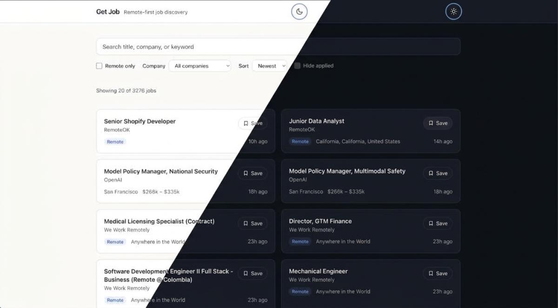Click the "14h ago" timestamp
558x308 pixels.
[443, 141]
